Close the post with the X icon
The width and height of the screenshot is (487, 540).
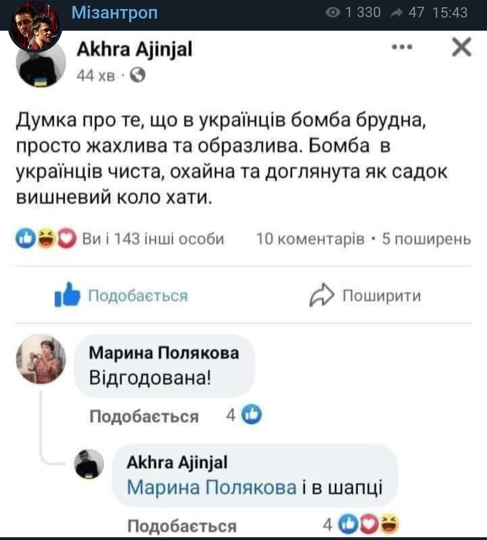[461, 47]
